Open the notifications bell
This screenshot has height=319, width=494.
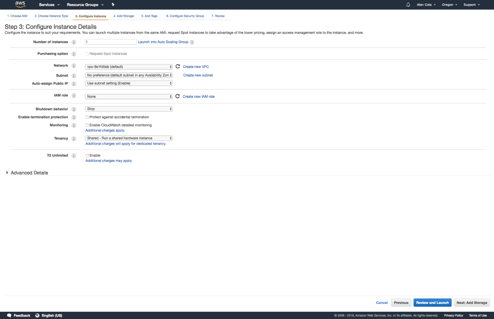(408, 5)
